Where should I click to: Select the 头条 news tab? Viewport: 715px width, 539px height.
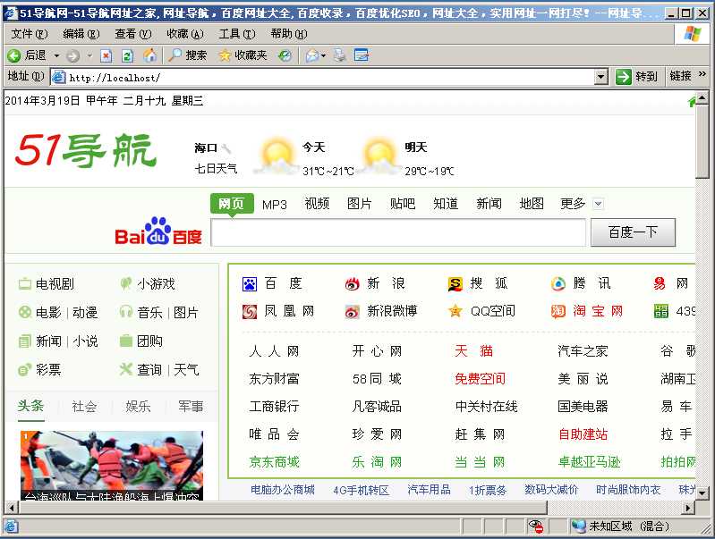pos(30,406)
